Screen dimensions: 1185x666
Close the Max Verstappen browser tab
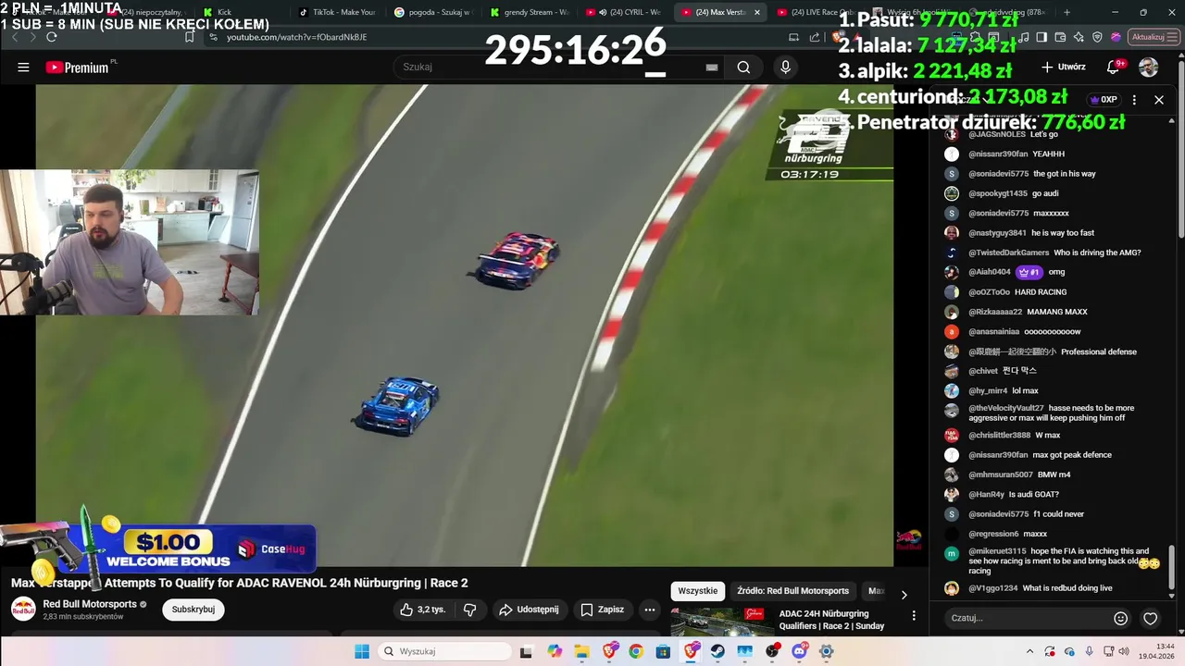coord(757,12)
